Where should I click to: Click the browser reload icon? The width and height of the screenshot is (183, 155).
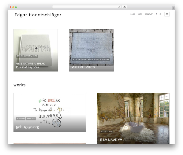pyautogui.click(x=119, y=7)
